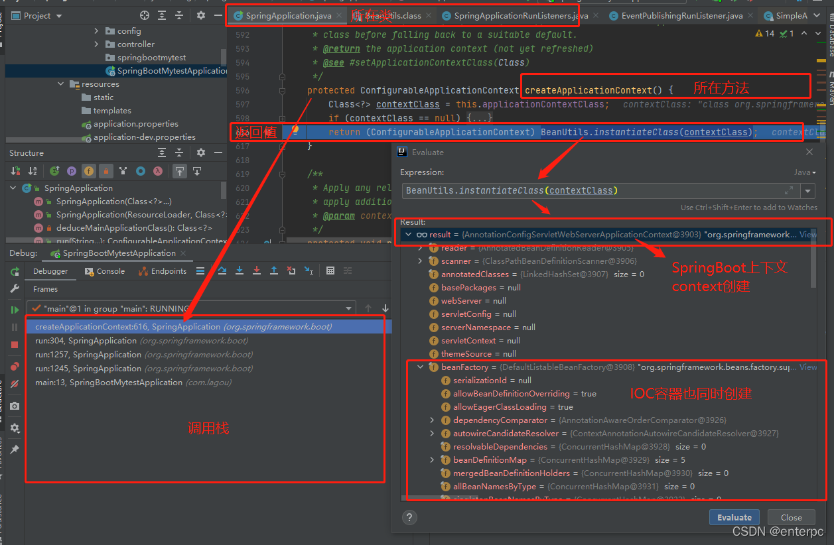834x545 pixels.
Task: Click Mute Breakpoints slashed circle icon
Action: [x=15, y=385]
